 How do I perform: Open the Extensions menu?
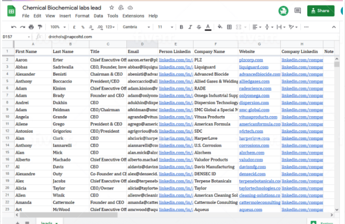click(x=133, y=16)
